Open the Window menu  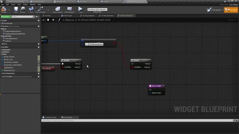pos(32,4)
